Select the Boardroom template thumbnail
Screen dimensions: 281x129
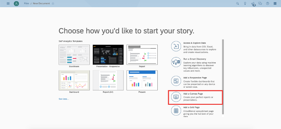[x=74, y=55]
